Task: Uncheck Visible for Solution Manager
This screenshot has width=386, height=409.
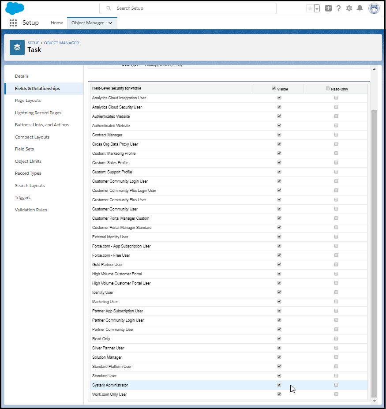Action: tap(279, 357)
